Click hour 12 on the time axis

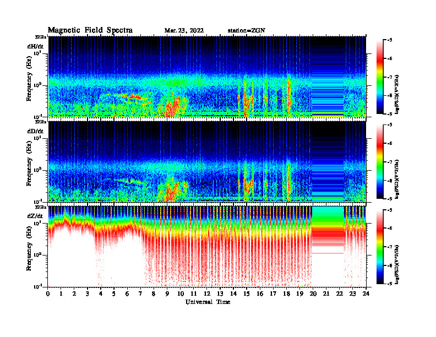[x=207, y=294]
